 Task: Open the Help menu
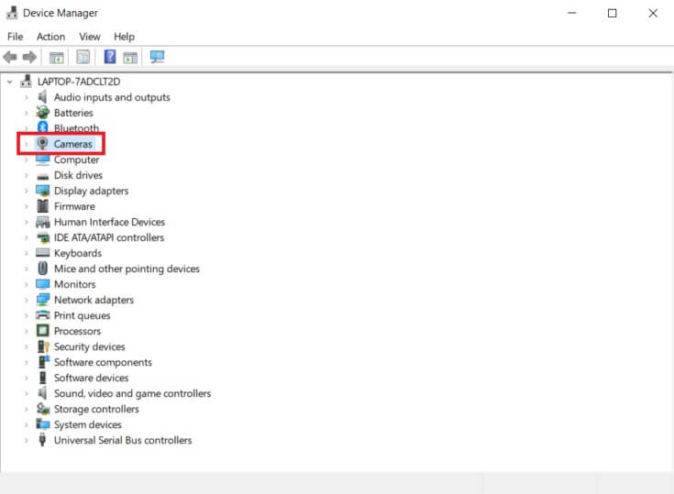(x=124, y=37)
